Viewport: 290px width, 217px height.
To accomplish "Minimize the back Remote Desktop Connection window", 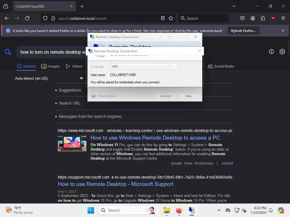I will 170,37.
